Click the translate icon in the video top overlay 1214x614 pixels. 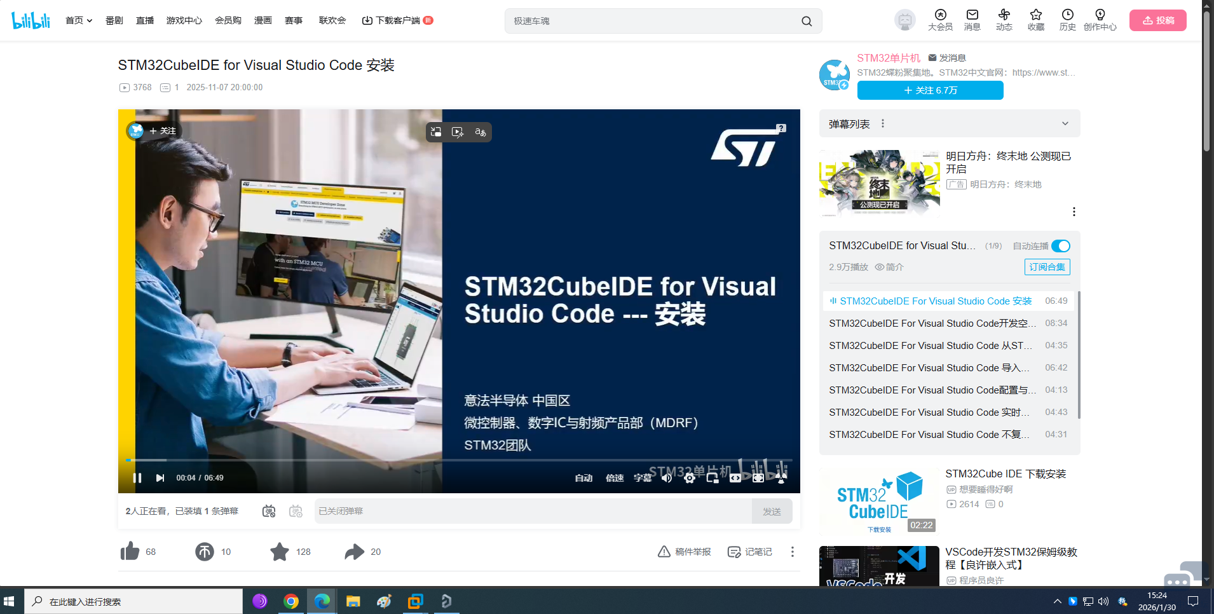click(x=481, y=132)
